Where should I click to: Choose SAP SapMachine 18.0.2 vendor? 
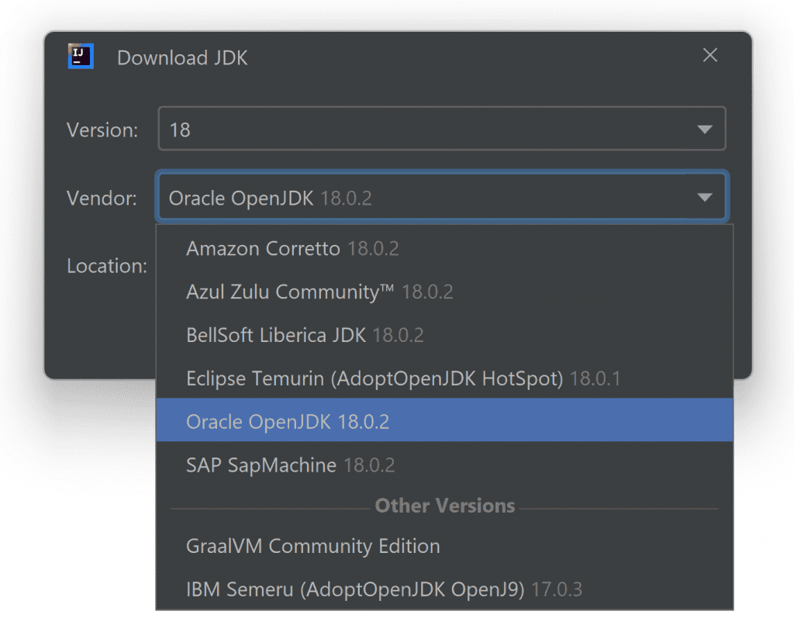[291, 465]
